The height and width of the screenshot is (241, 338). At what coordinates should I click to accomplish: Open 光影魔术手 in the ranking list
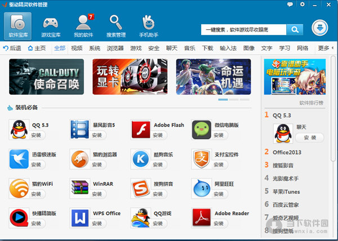286,178
